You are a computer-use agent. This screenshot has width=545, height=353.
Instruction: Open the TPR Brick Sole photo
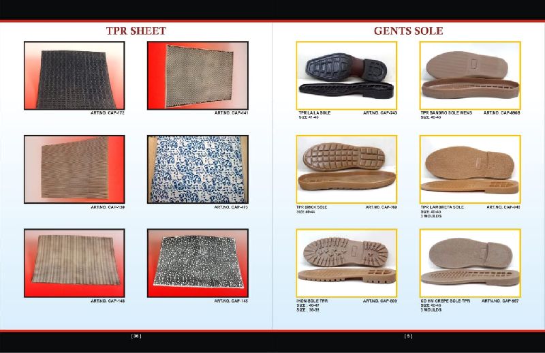point(347,169)
